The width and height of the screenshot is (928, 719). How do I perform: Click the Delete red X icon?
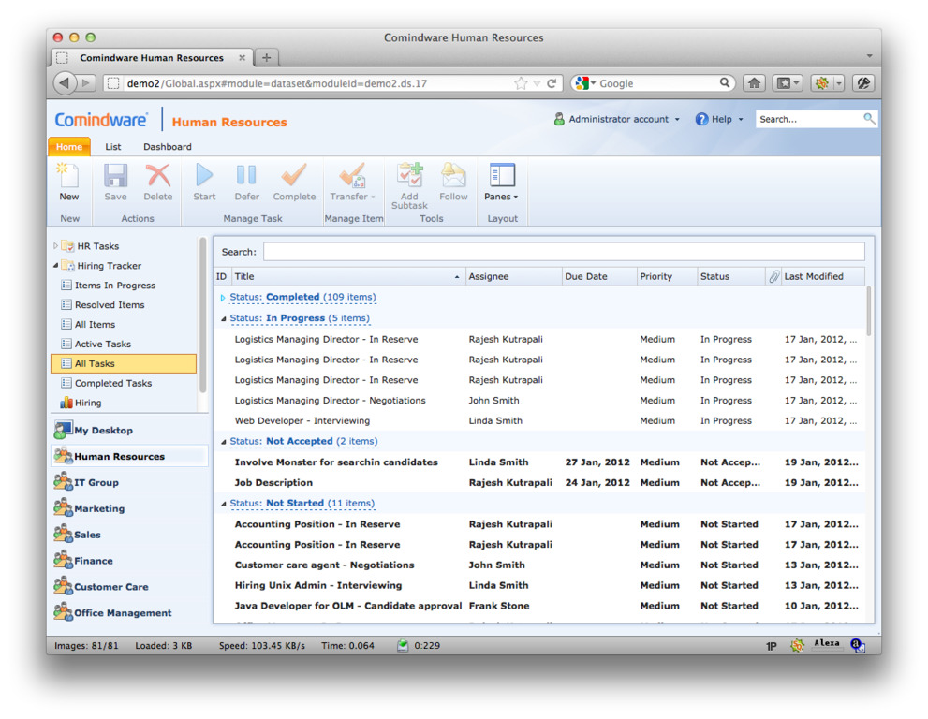click(158, 176)
